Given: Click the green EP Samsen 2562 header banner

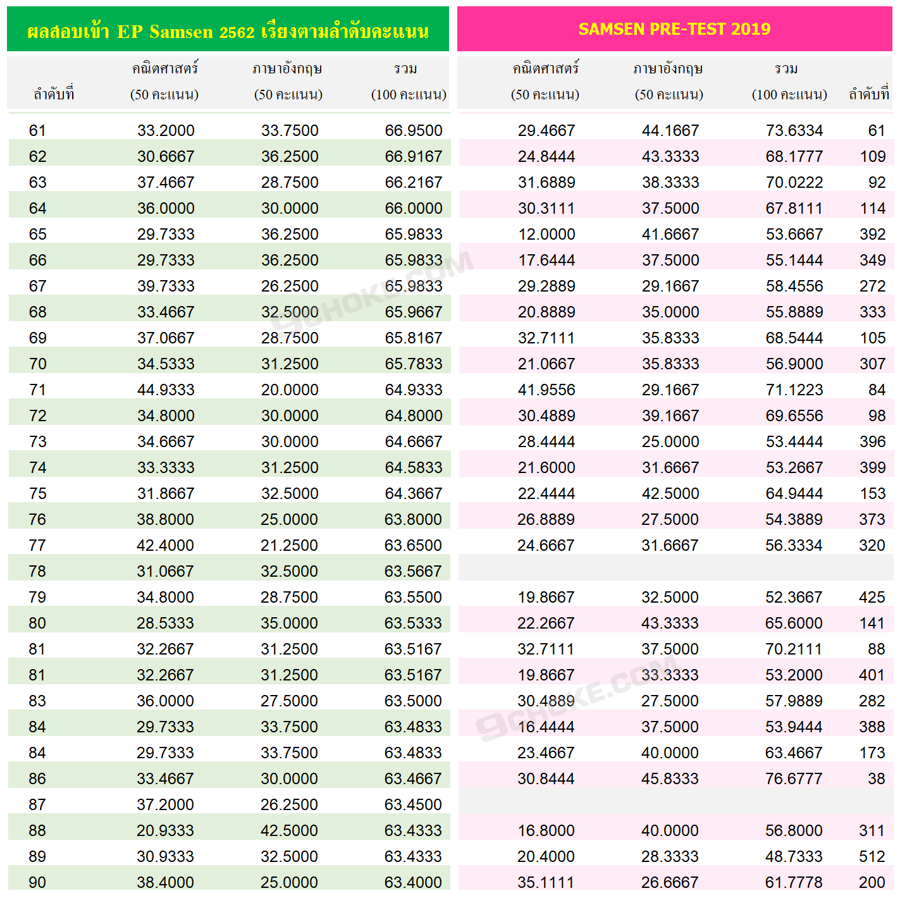Looking at the screenshot, I should click(x=228, y=29).
